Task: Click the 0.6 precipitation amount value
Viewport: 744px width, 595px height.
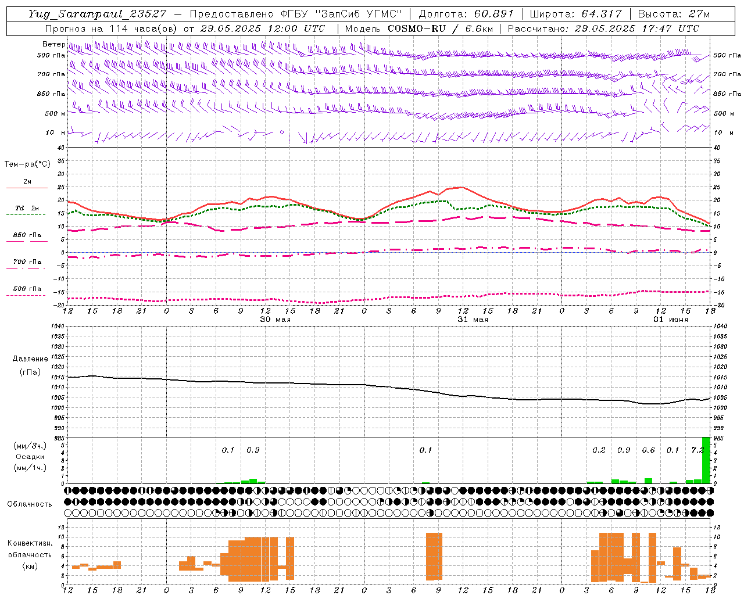Action: tap(648, 450)
